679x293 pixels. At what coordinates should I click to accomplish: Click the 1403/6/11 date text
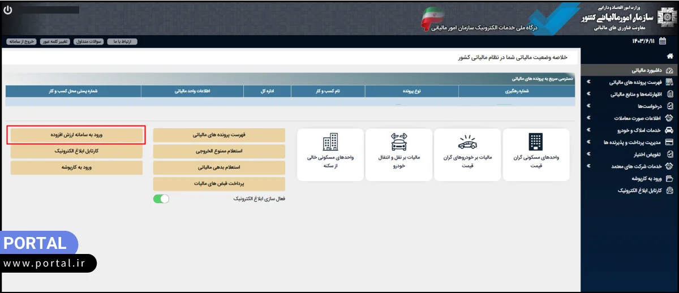pos(644,41)
